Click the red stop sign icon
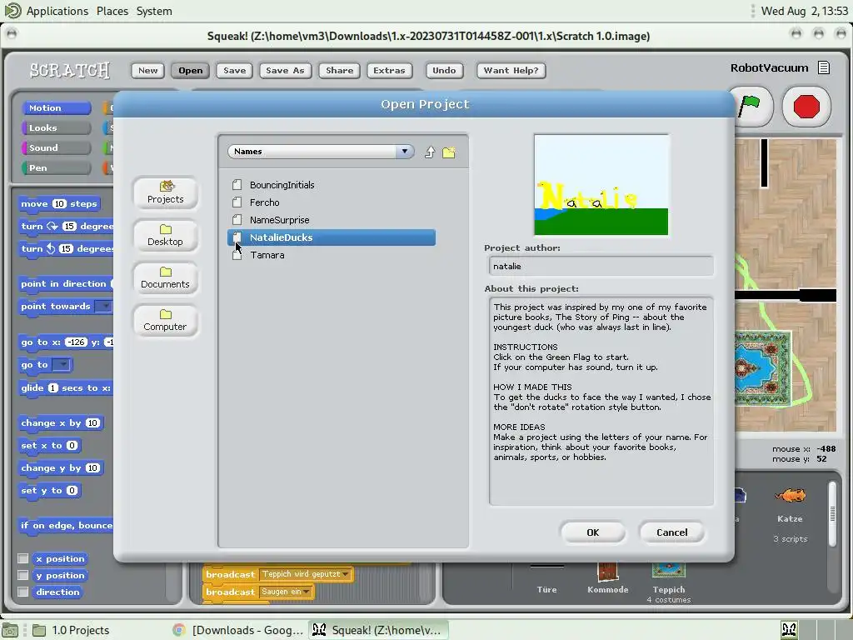The width and height of the screenshot is (853, 640). point(806,106)
